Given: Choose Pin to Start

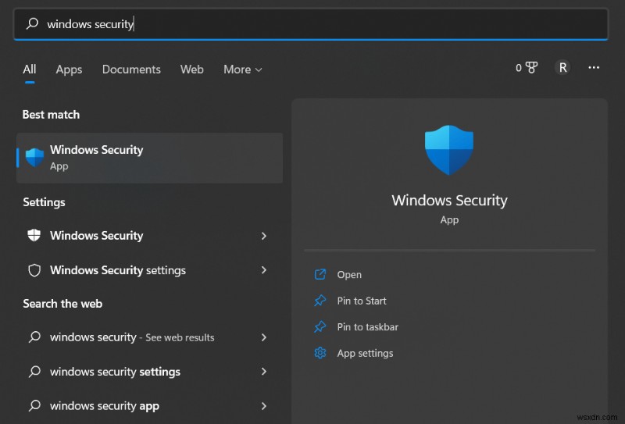Looking at the screenshot, I should click(362, 301).
